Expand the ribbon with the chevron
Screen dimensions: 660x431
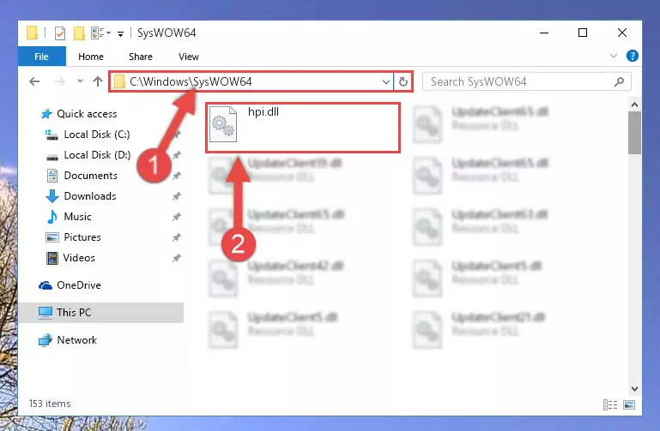[614, 56]
